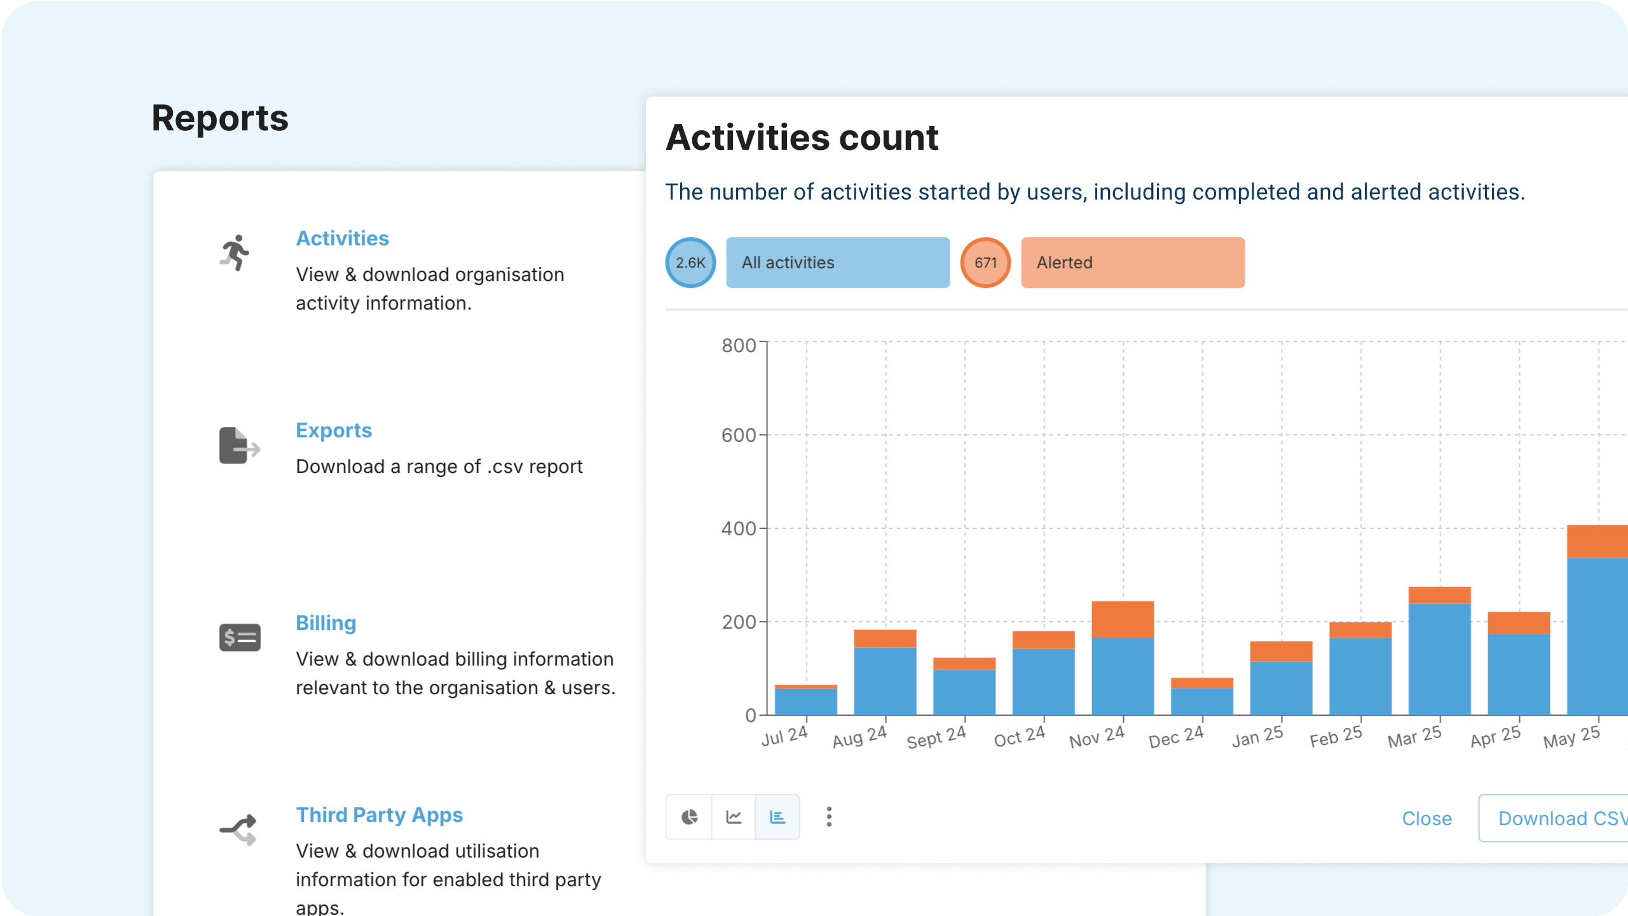Viewport: 1628px width, 916px height.
Task: Click the 2.6K blue count badge
Action: click(690, 263)
